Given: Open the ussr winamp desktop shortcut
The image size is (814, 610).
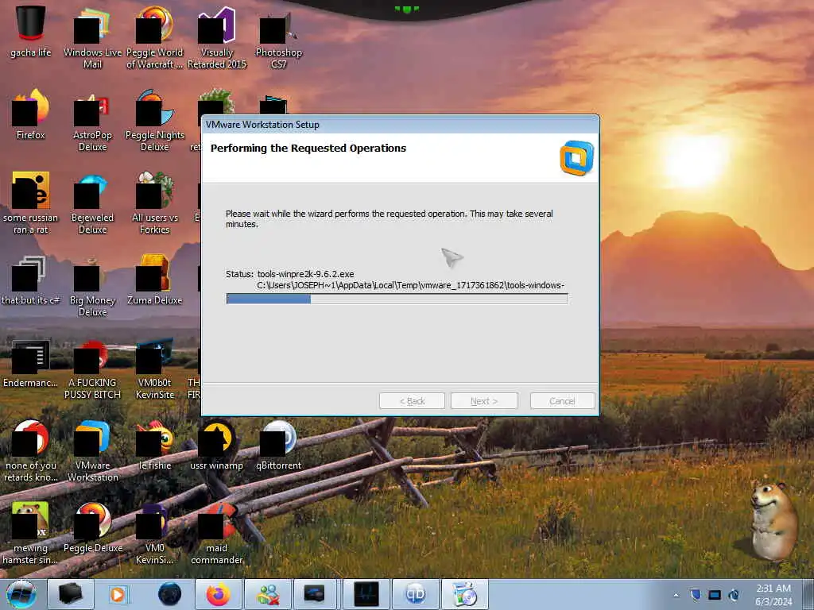Looking at the screenshot, I should [216, 445].
